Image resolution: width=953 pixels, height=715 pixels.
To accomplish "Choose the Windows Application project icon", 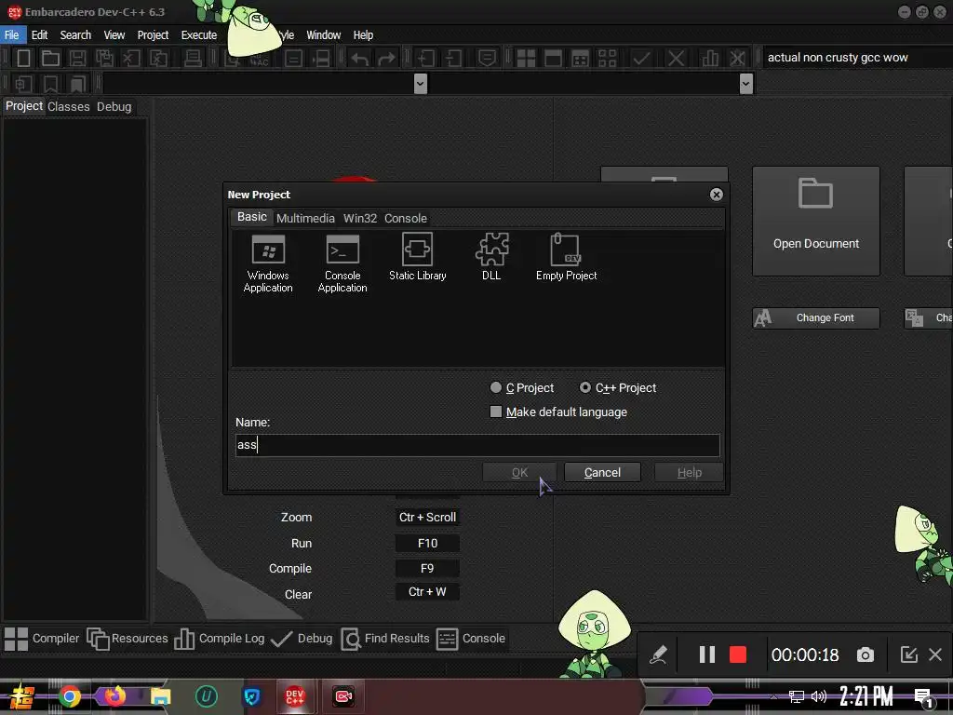I will pos(268,263).
